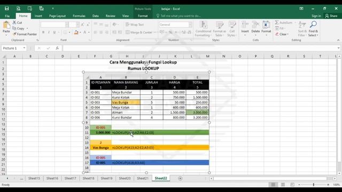Switch to the Insert ribbon tab
This screenshot has height=192, width=342.
[38, 16]
